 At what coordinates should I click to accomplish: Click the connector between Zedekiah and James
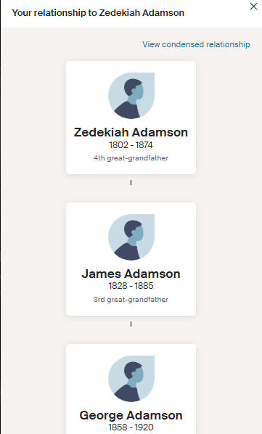pos(131,182)
